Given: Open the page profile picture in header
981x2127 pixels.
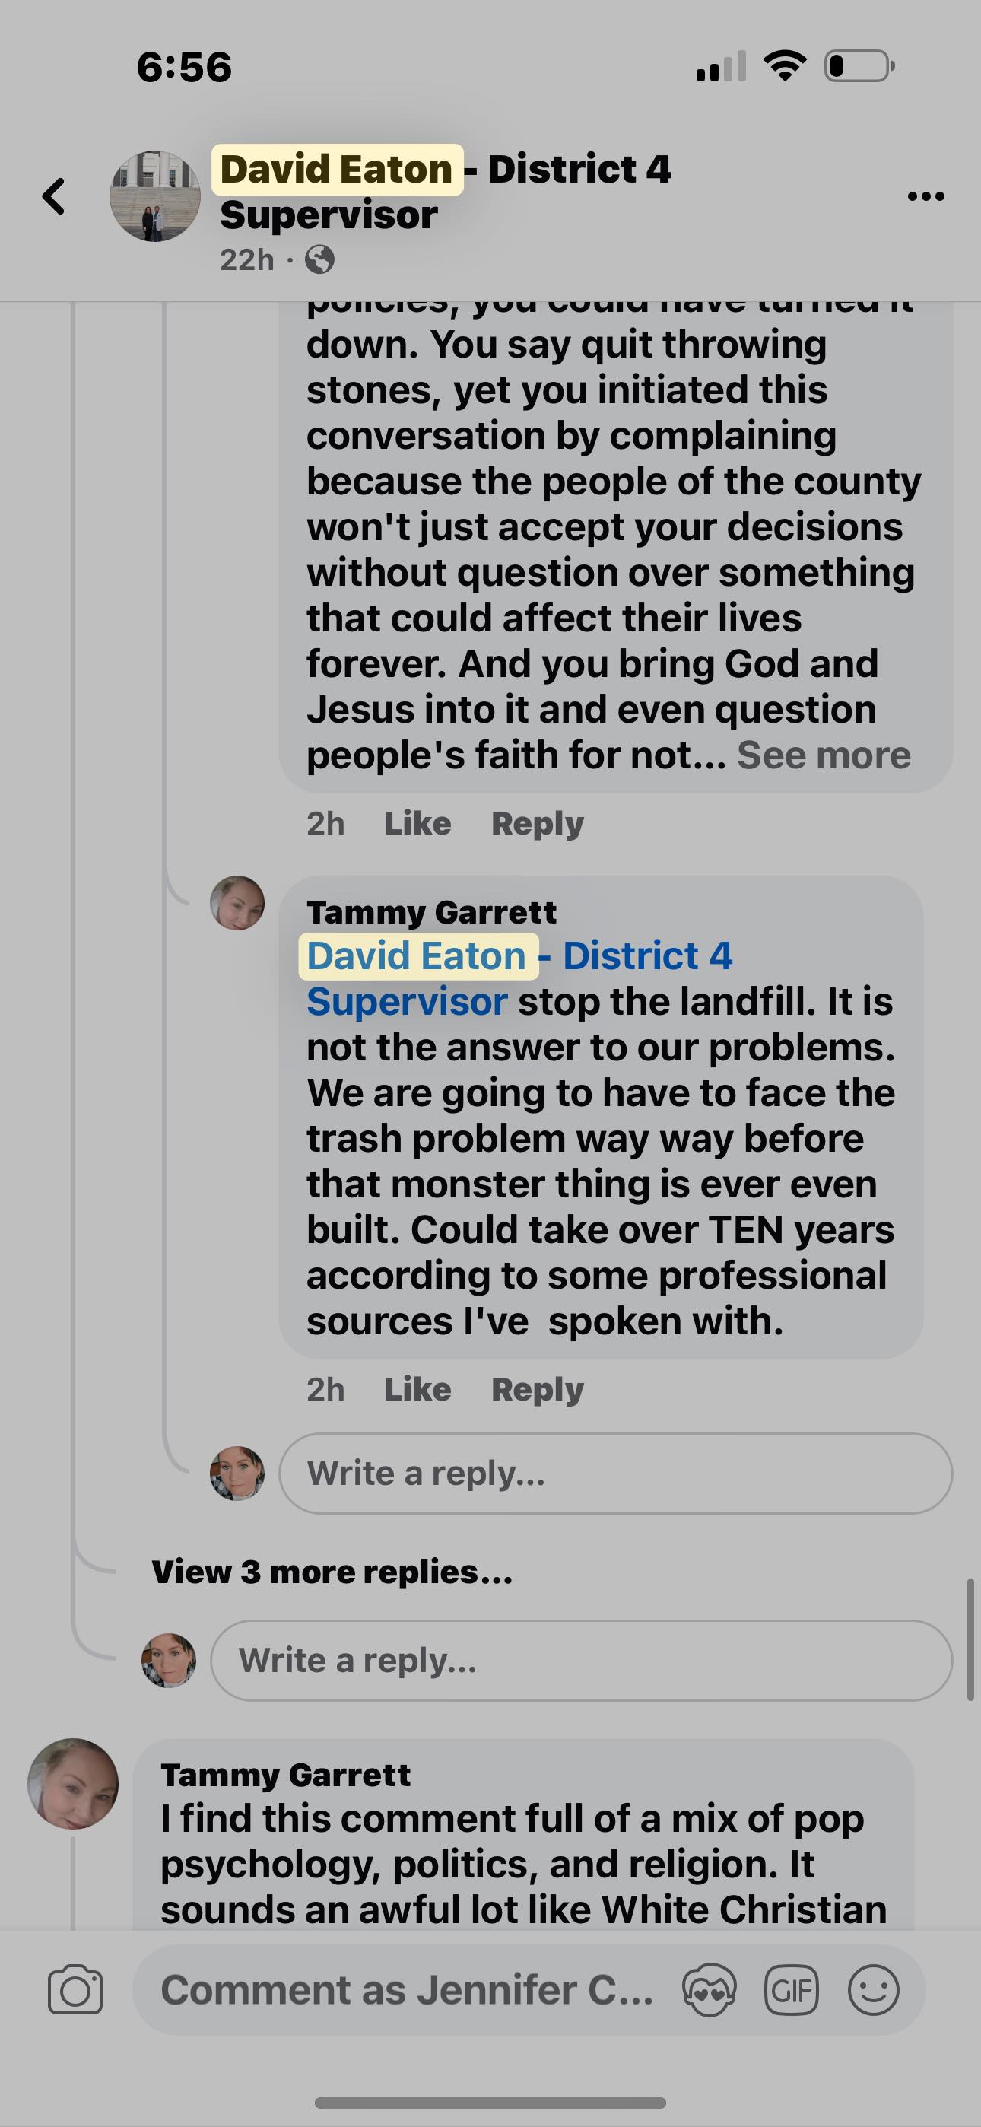Looking at the screenshot, I should click(155, 196).
